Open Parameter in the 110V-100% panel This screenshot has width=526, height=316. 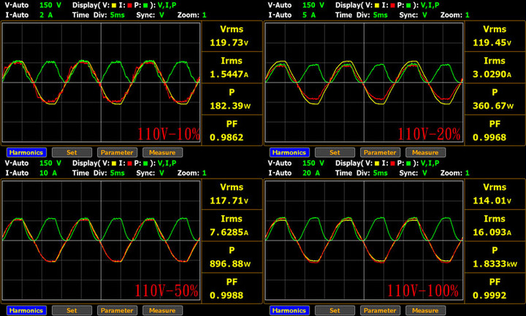[380, 310]
